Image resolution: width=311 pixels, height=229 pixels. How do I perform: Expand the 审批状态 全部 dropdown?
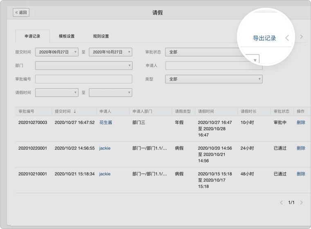pos(212,52)
